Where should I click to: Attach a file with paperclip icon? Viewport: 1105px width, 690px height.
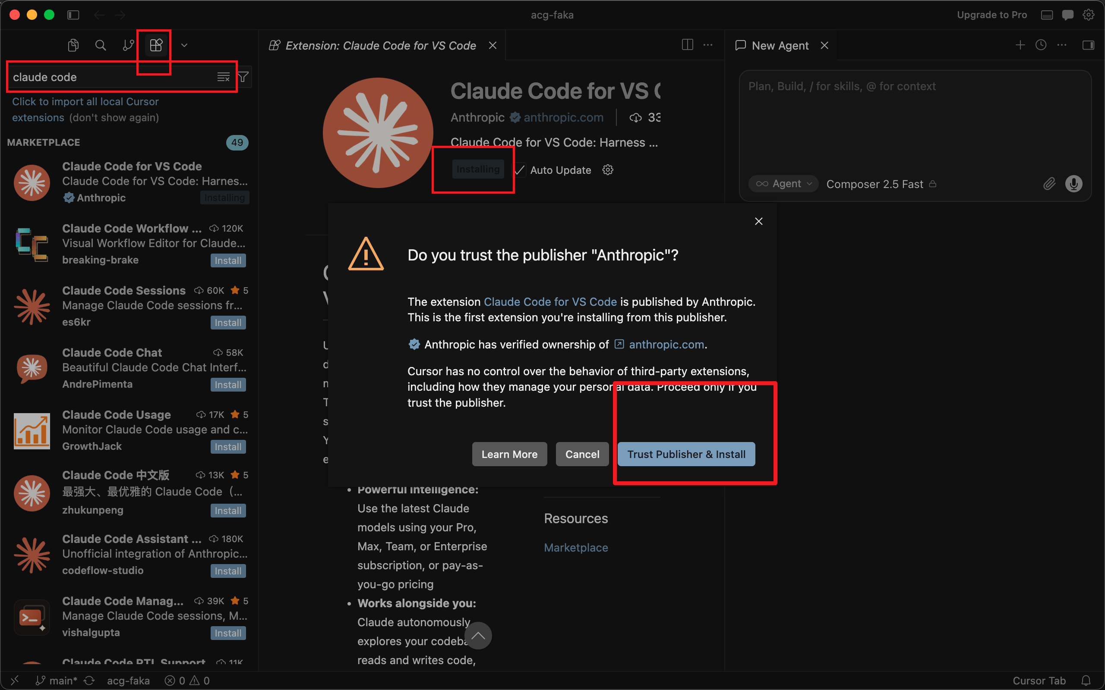(1049, 184)
